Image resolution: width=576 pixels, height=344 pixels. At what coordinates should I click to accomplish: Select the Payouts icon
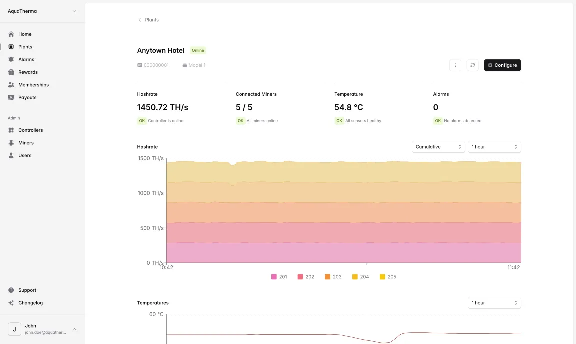coord(10,97)
